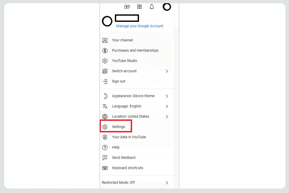289x193 pixels.
Task: Open Keyboard shortcuts entry
Action: click(137, 168)
